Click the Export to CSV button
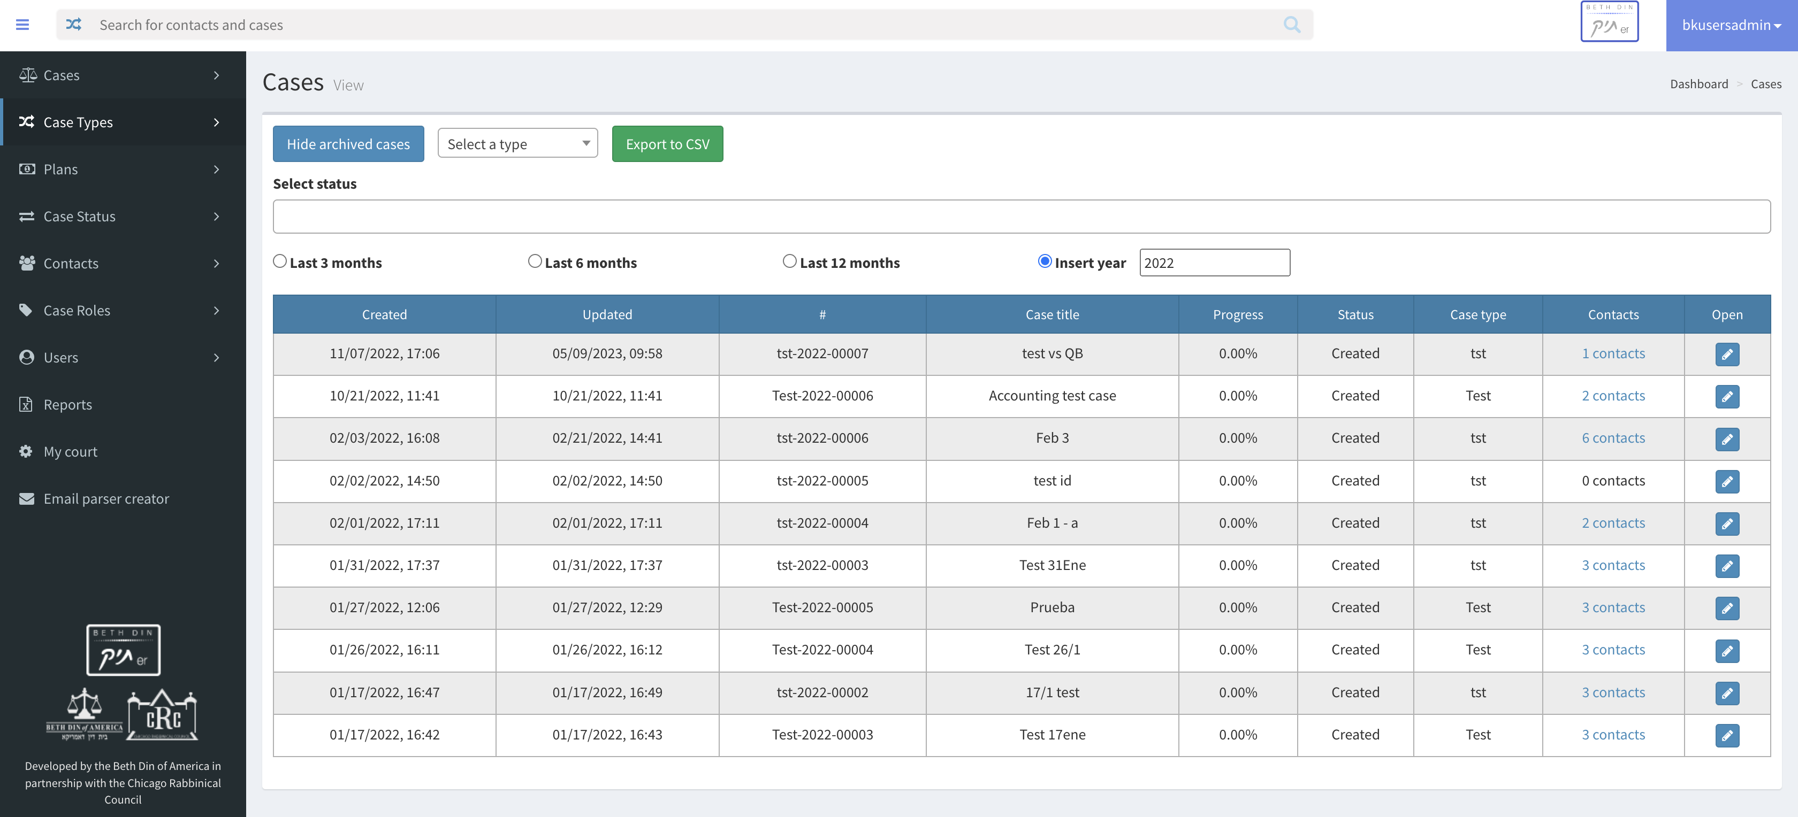Viewport: 1798px width, 817px height. pos(667,144)
